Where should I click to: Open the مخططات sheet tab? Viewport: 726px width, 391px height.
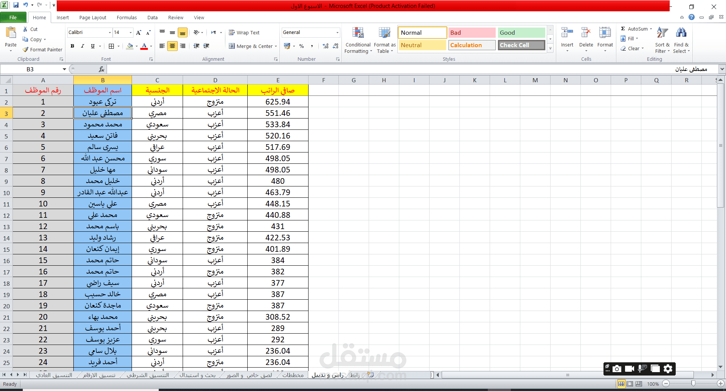click(x=293, y=375)
